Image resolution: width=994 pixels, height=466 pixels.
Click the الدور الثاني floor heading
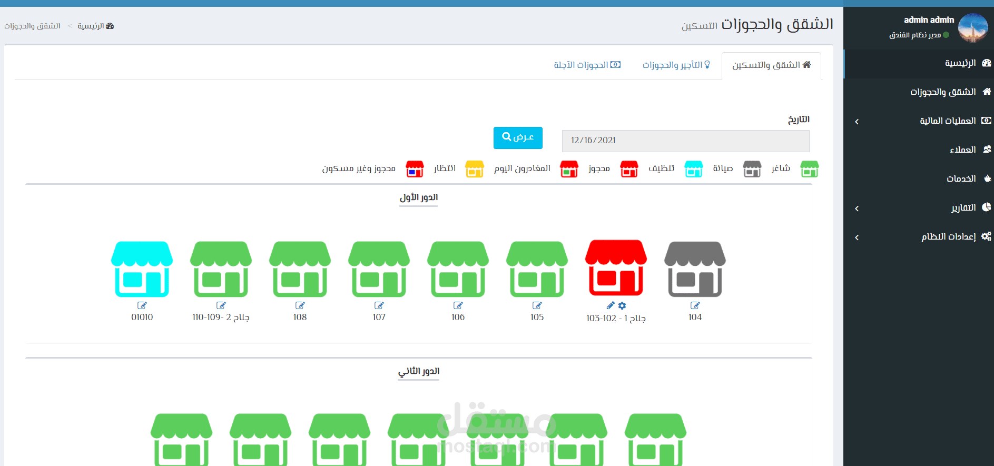(x=419, y=371)
